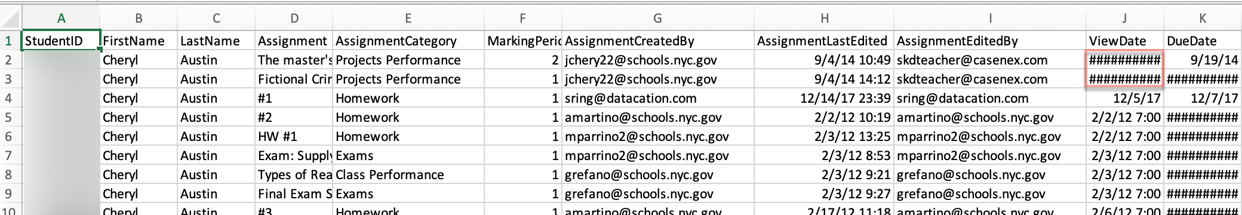Select the 12/5/17 ViewDate cell
The image size is (1242, 215).
click(1124, 98)
